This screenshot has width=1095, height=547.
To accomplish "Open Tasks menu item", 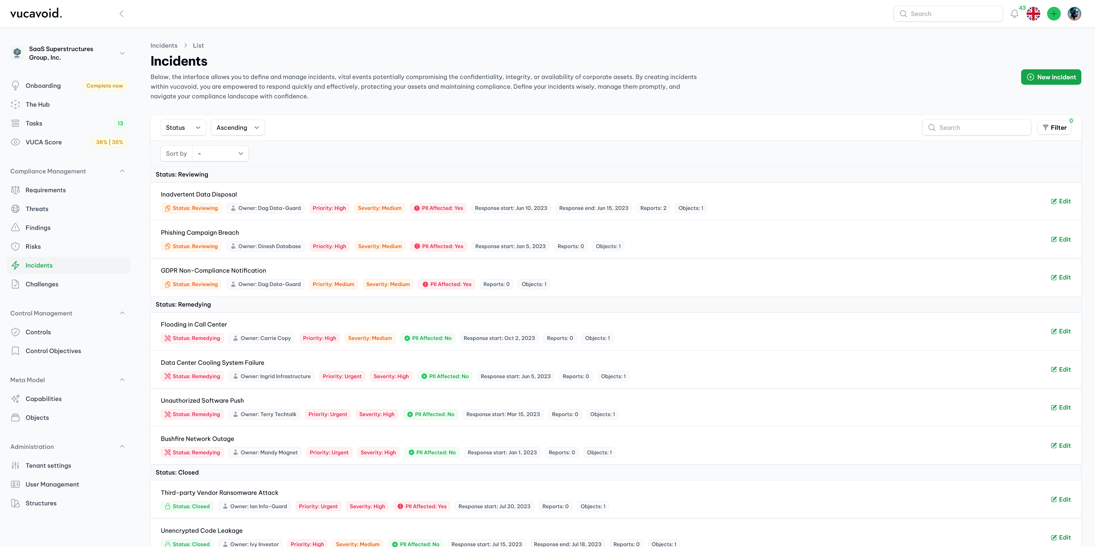I will tap(34, 123).
